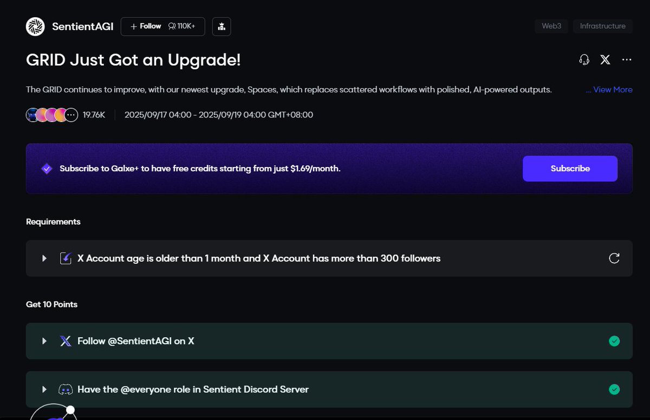Click the X Account age requirement text

click(x=259, y=258)
